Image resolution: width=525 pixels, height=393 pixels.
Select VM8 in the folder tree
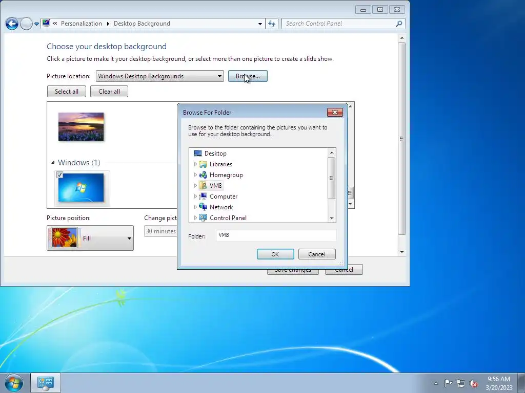pyautogui.click(x=216, y=185)
